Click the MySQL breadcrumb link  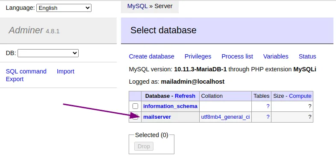137,6
